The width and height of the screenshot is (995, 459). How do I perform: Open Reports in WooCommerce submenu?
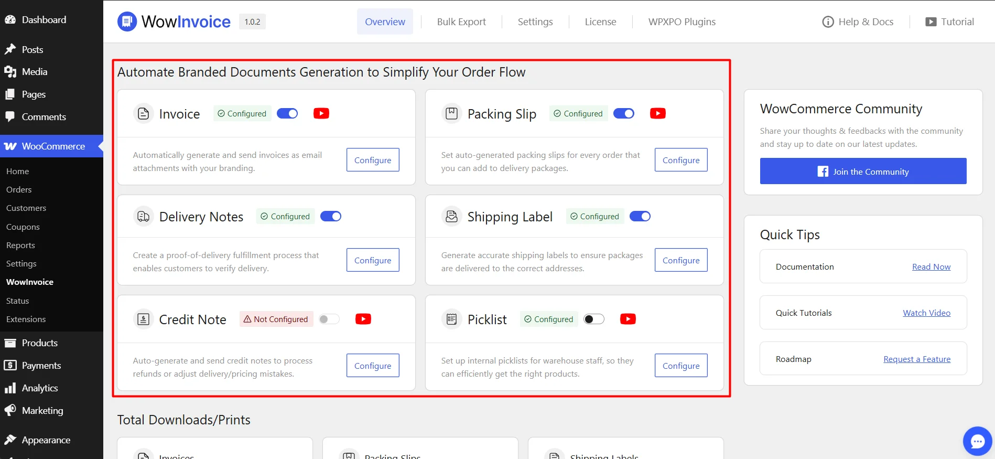point(20,245)
